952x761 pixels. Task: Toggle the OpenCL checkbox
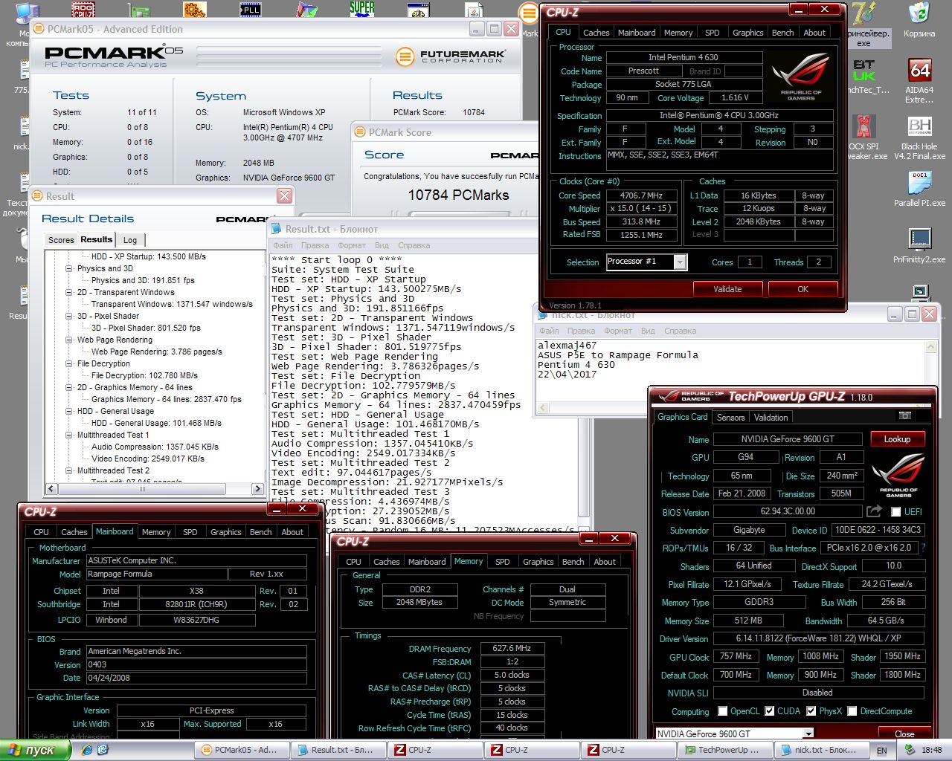coord(721,711)
